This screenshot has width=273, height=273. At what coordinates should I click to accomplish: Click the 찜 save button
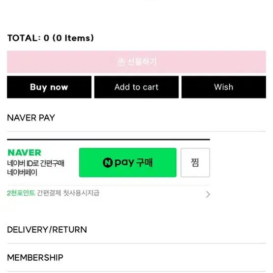coord(195,163)
